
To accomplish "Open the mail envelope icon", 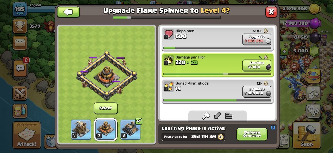I will coord(20,43).
